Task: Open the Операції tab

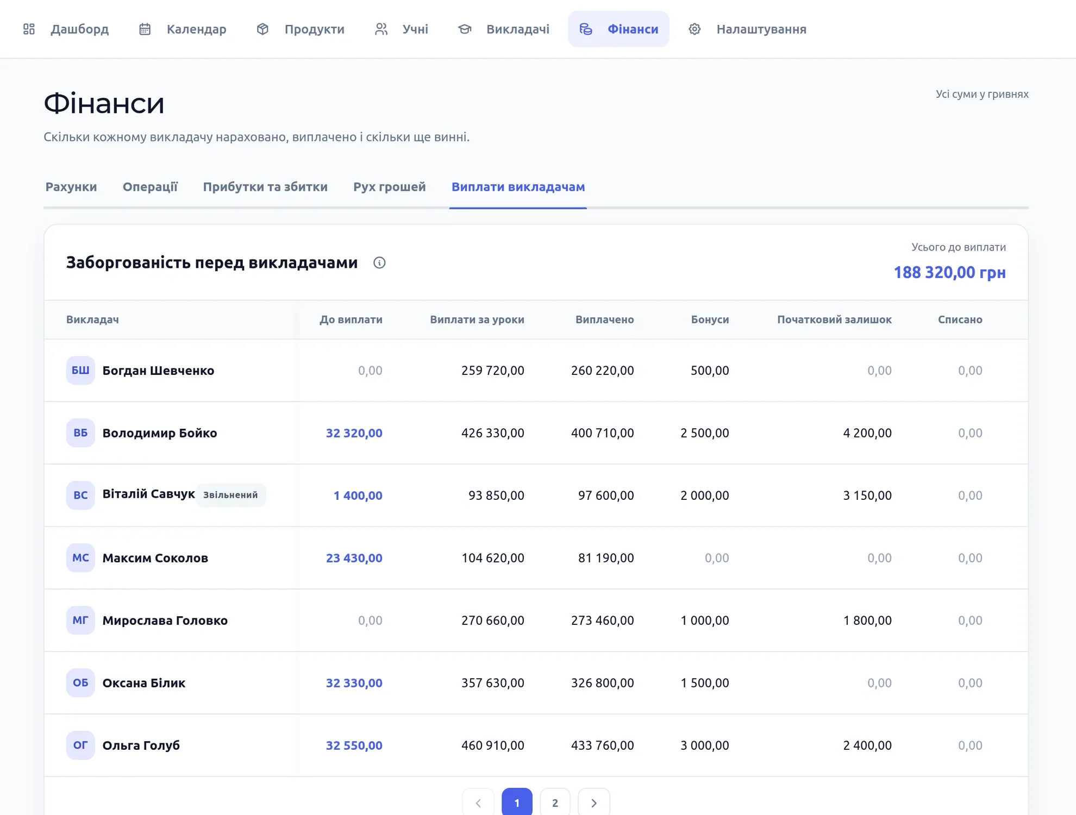Action: tap(150, 187)
